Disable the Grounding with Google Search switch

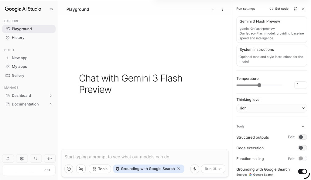click(302, 172)
